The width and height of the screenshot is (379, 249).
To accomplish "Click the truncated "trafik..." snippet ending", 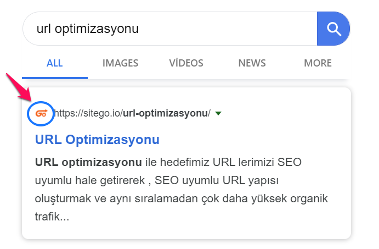I will pos(52,217).
